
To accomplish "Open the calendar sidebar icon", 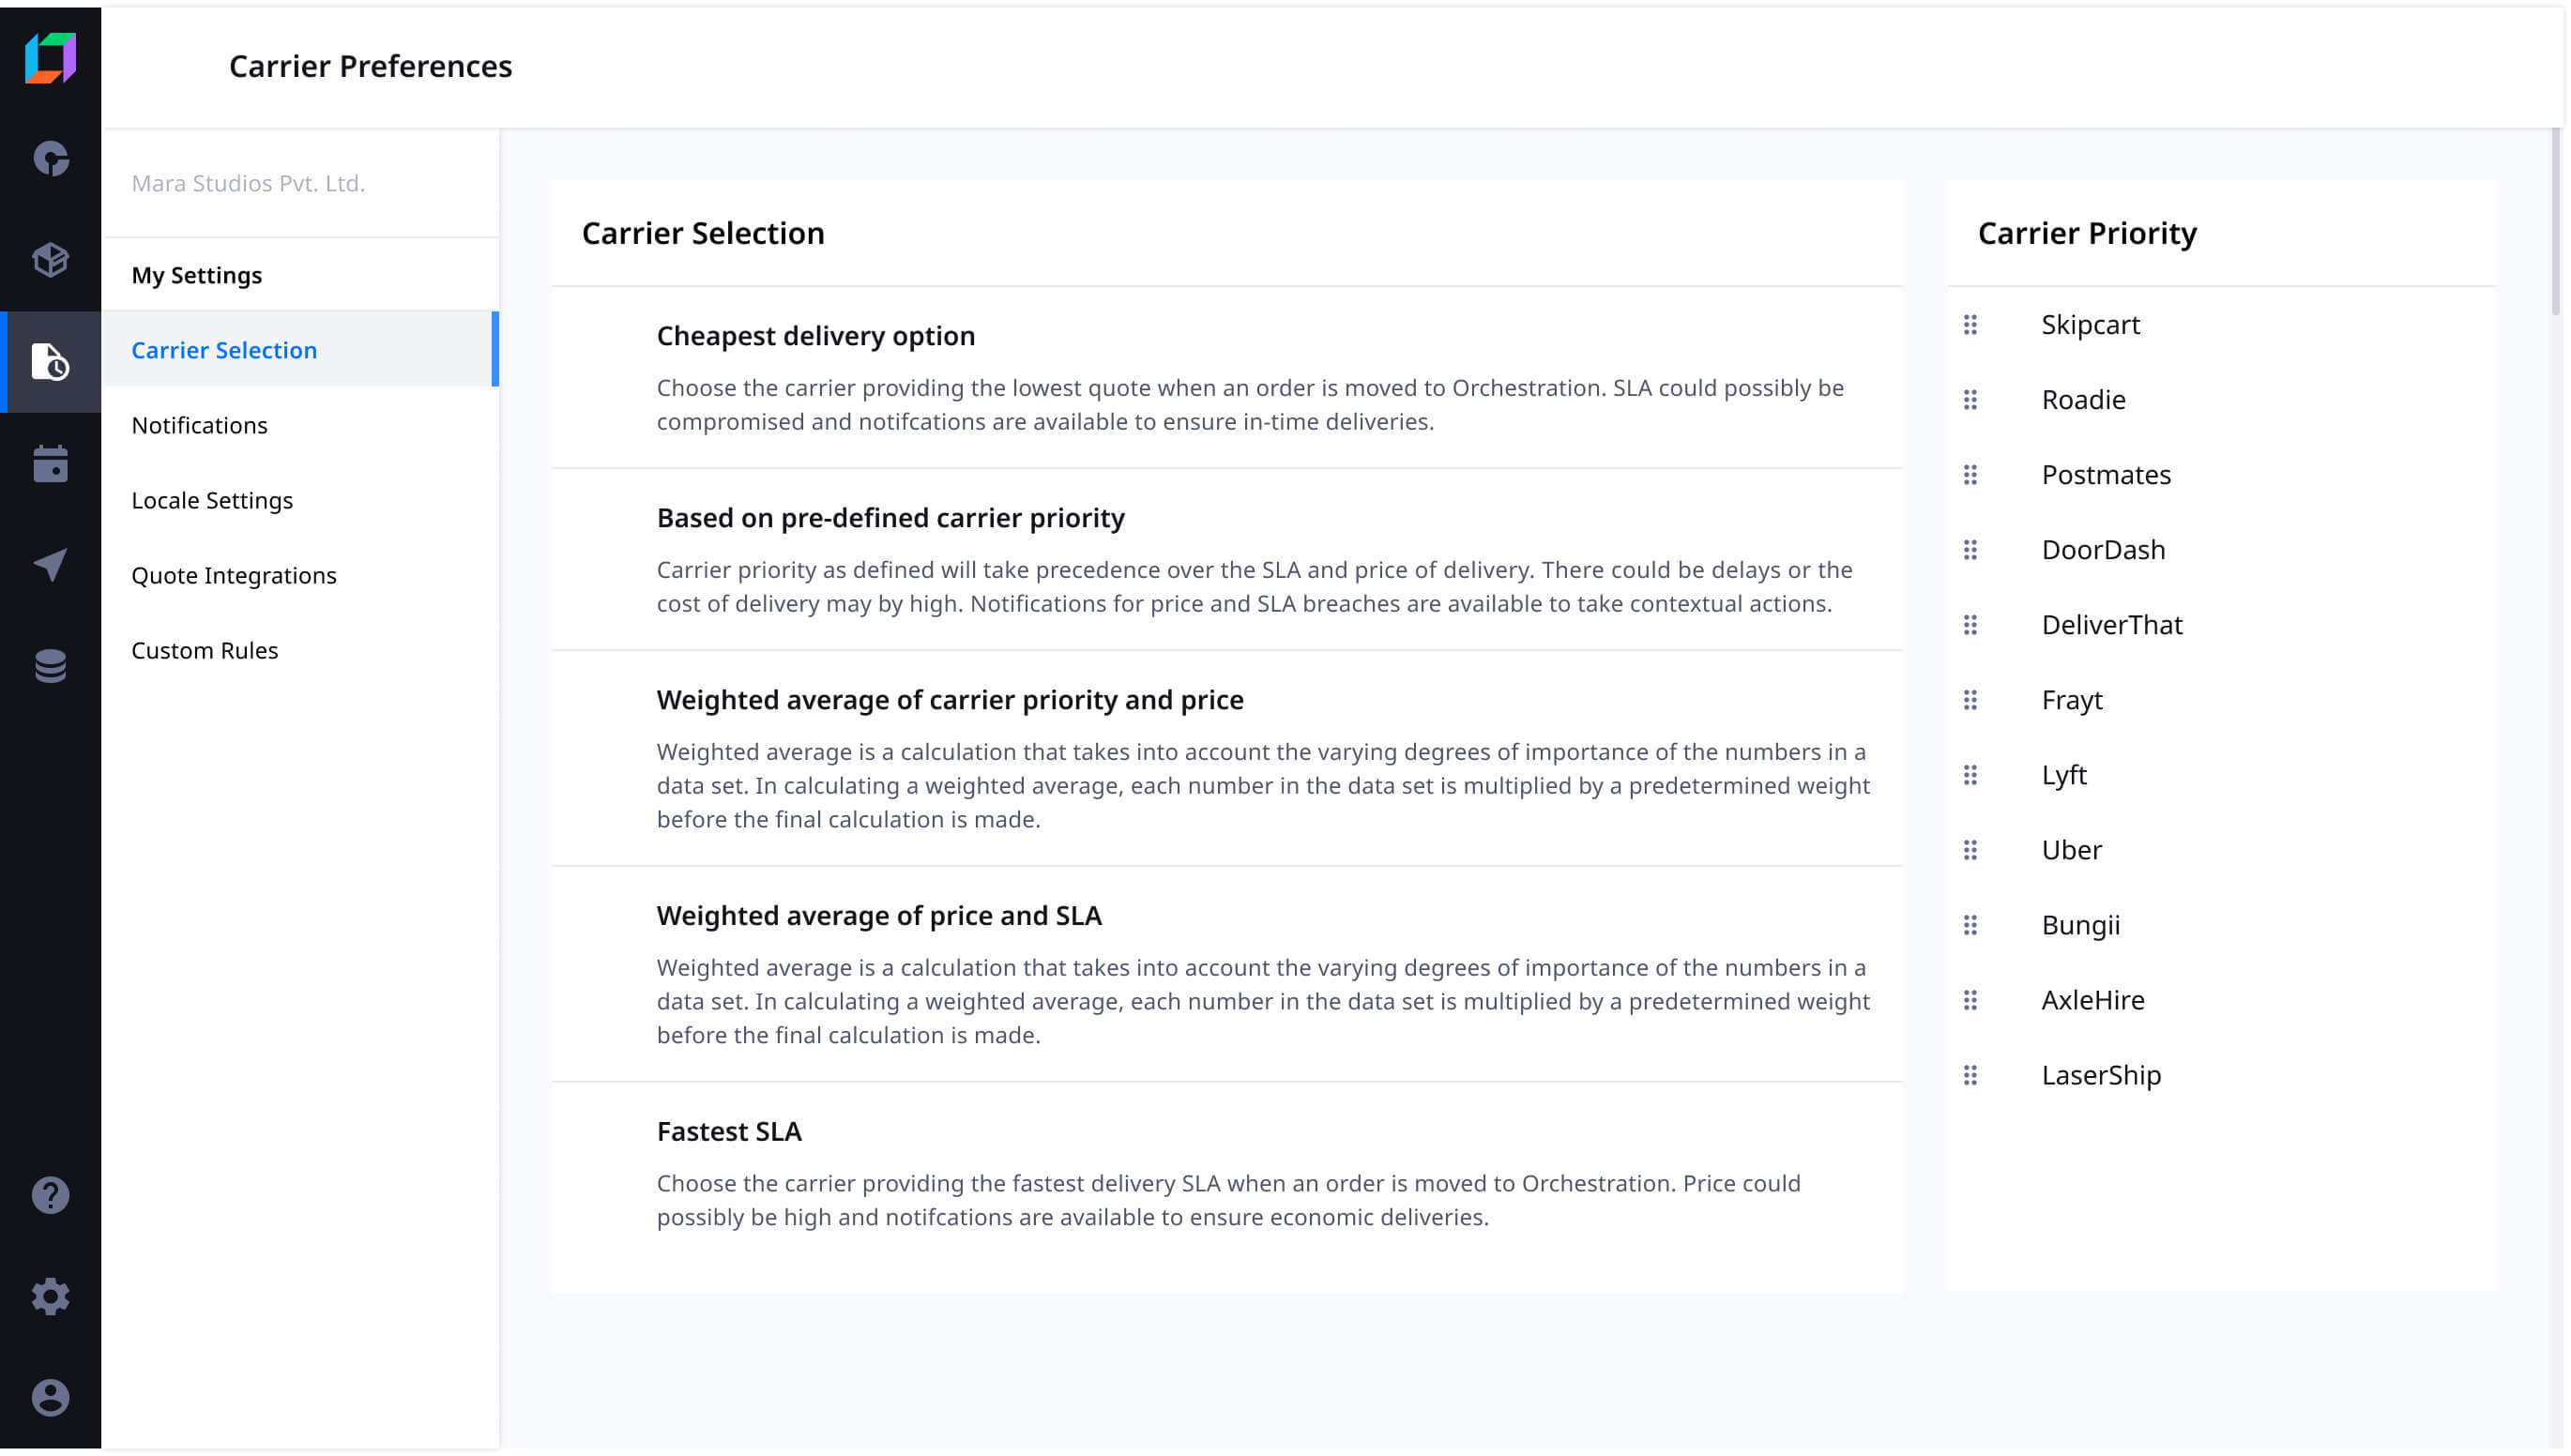I will (x=50, y=464).
